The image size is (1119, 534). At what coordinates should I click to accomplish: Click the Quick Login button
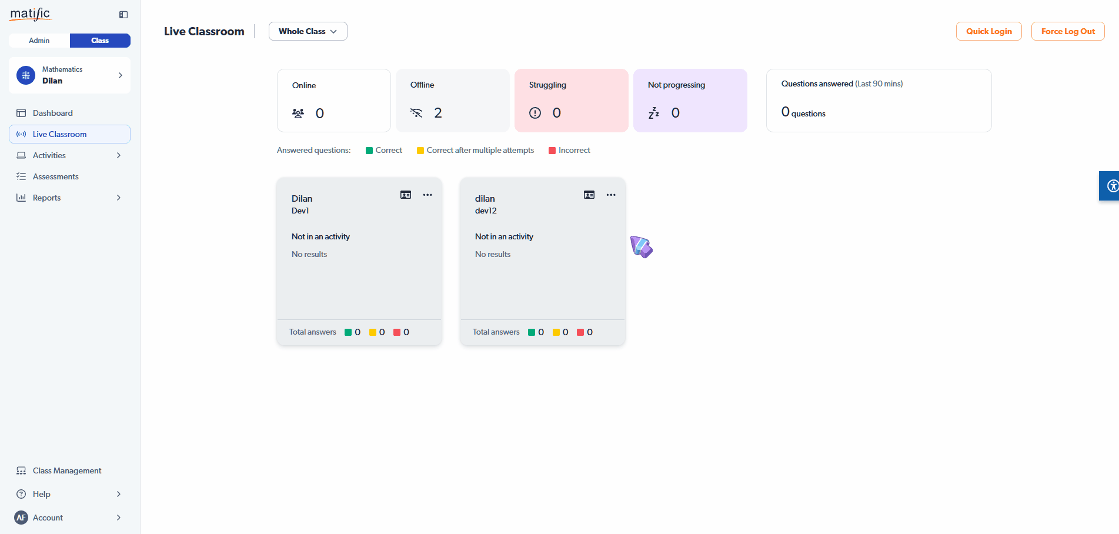coord(988,31)
